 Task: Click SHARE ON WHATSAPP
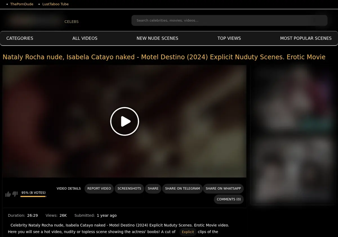click(223, 189)
